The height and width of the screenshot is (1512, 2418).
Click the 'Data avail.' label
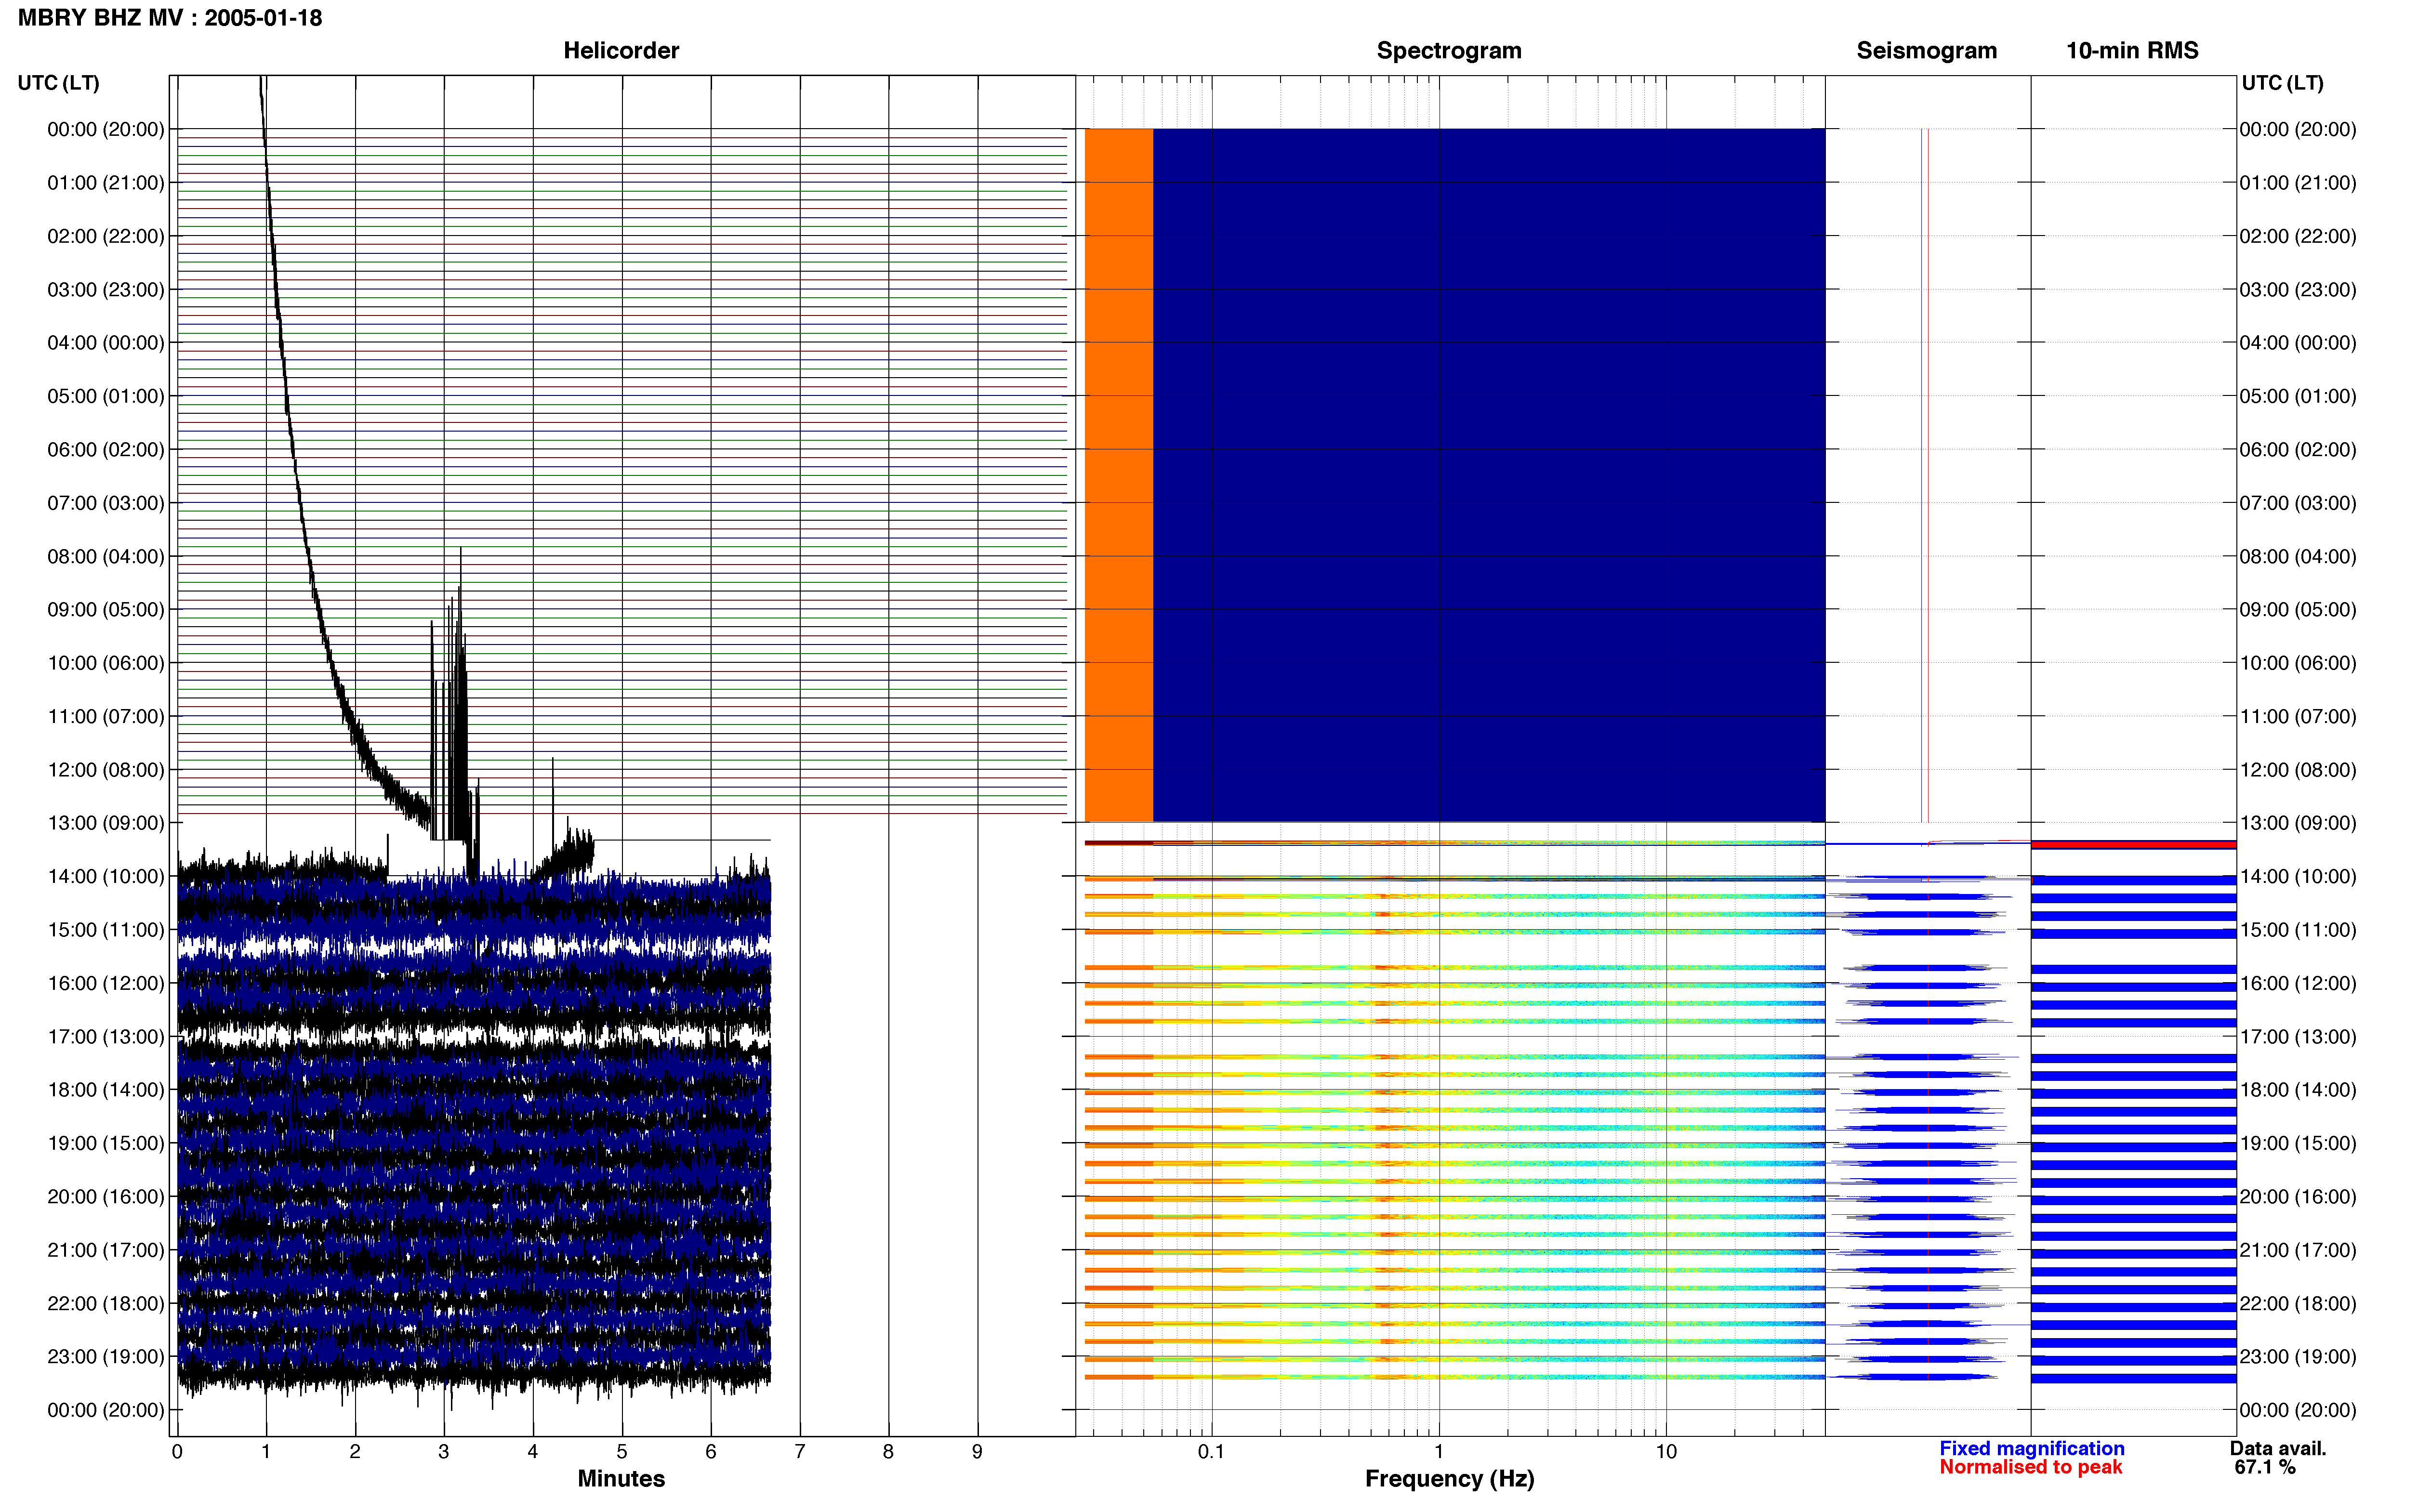2278,1448
